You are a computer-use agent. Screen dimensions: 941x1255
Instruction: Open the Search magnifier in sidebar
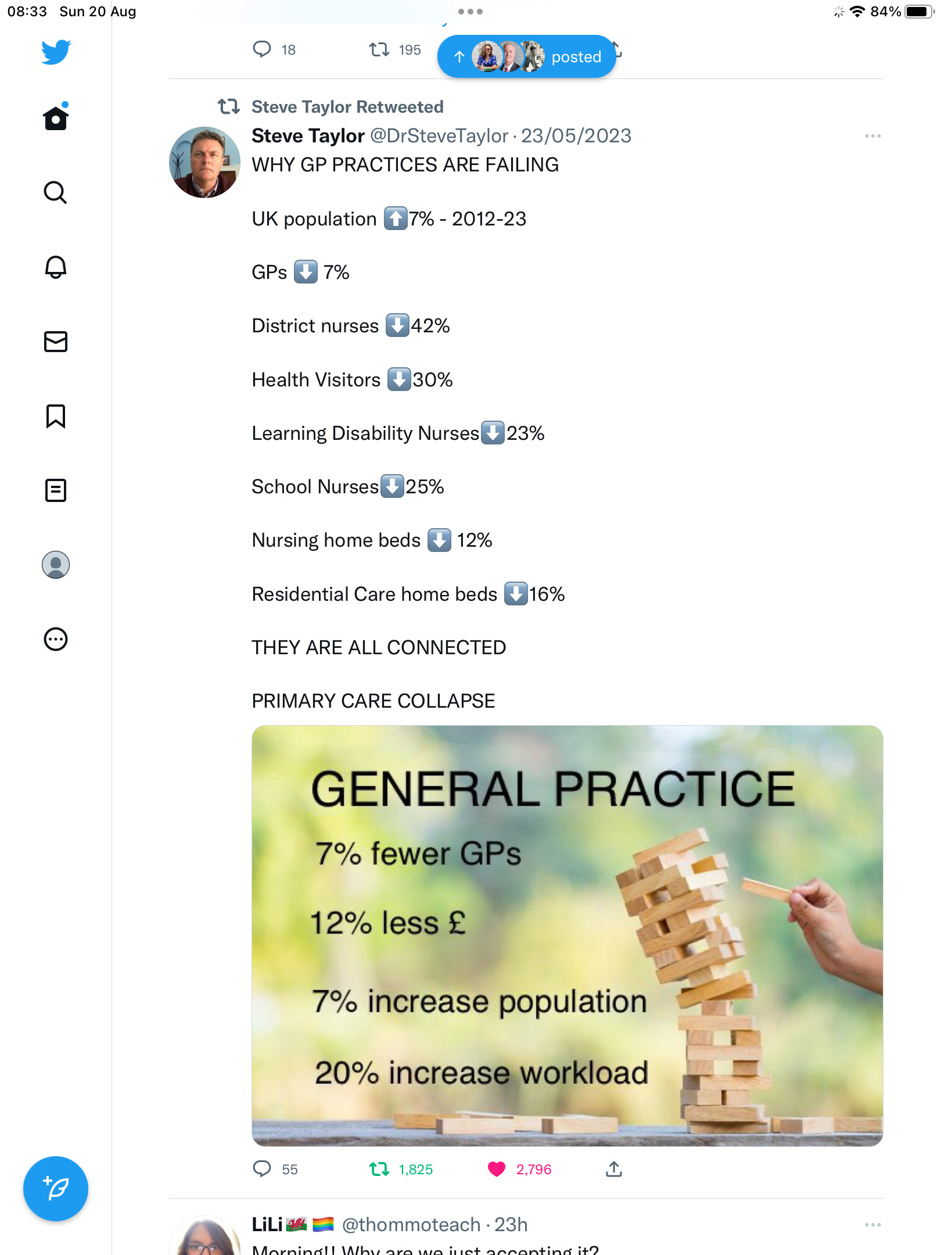56,192
